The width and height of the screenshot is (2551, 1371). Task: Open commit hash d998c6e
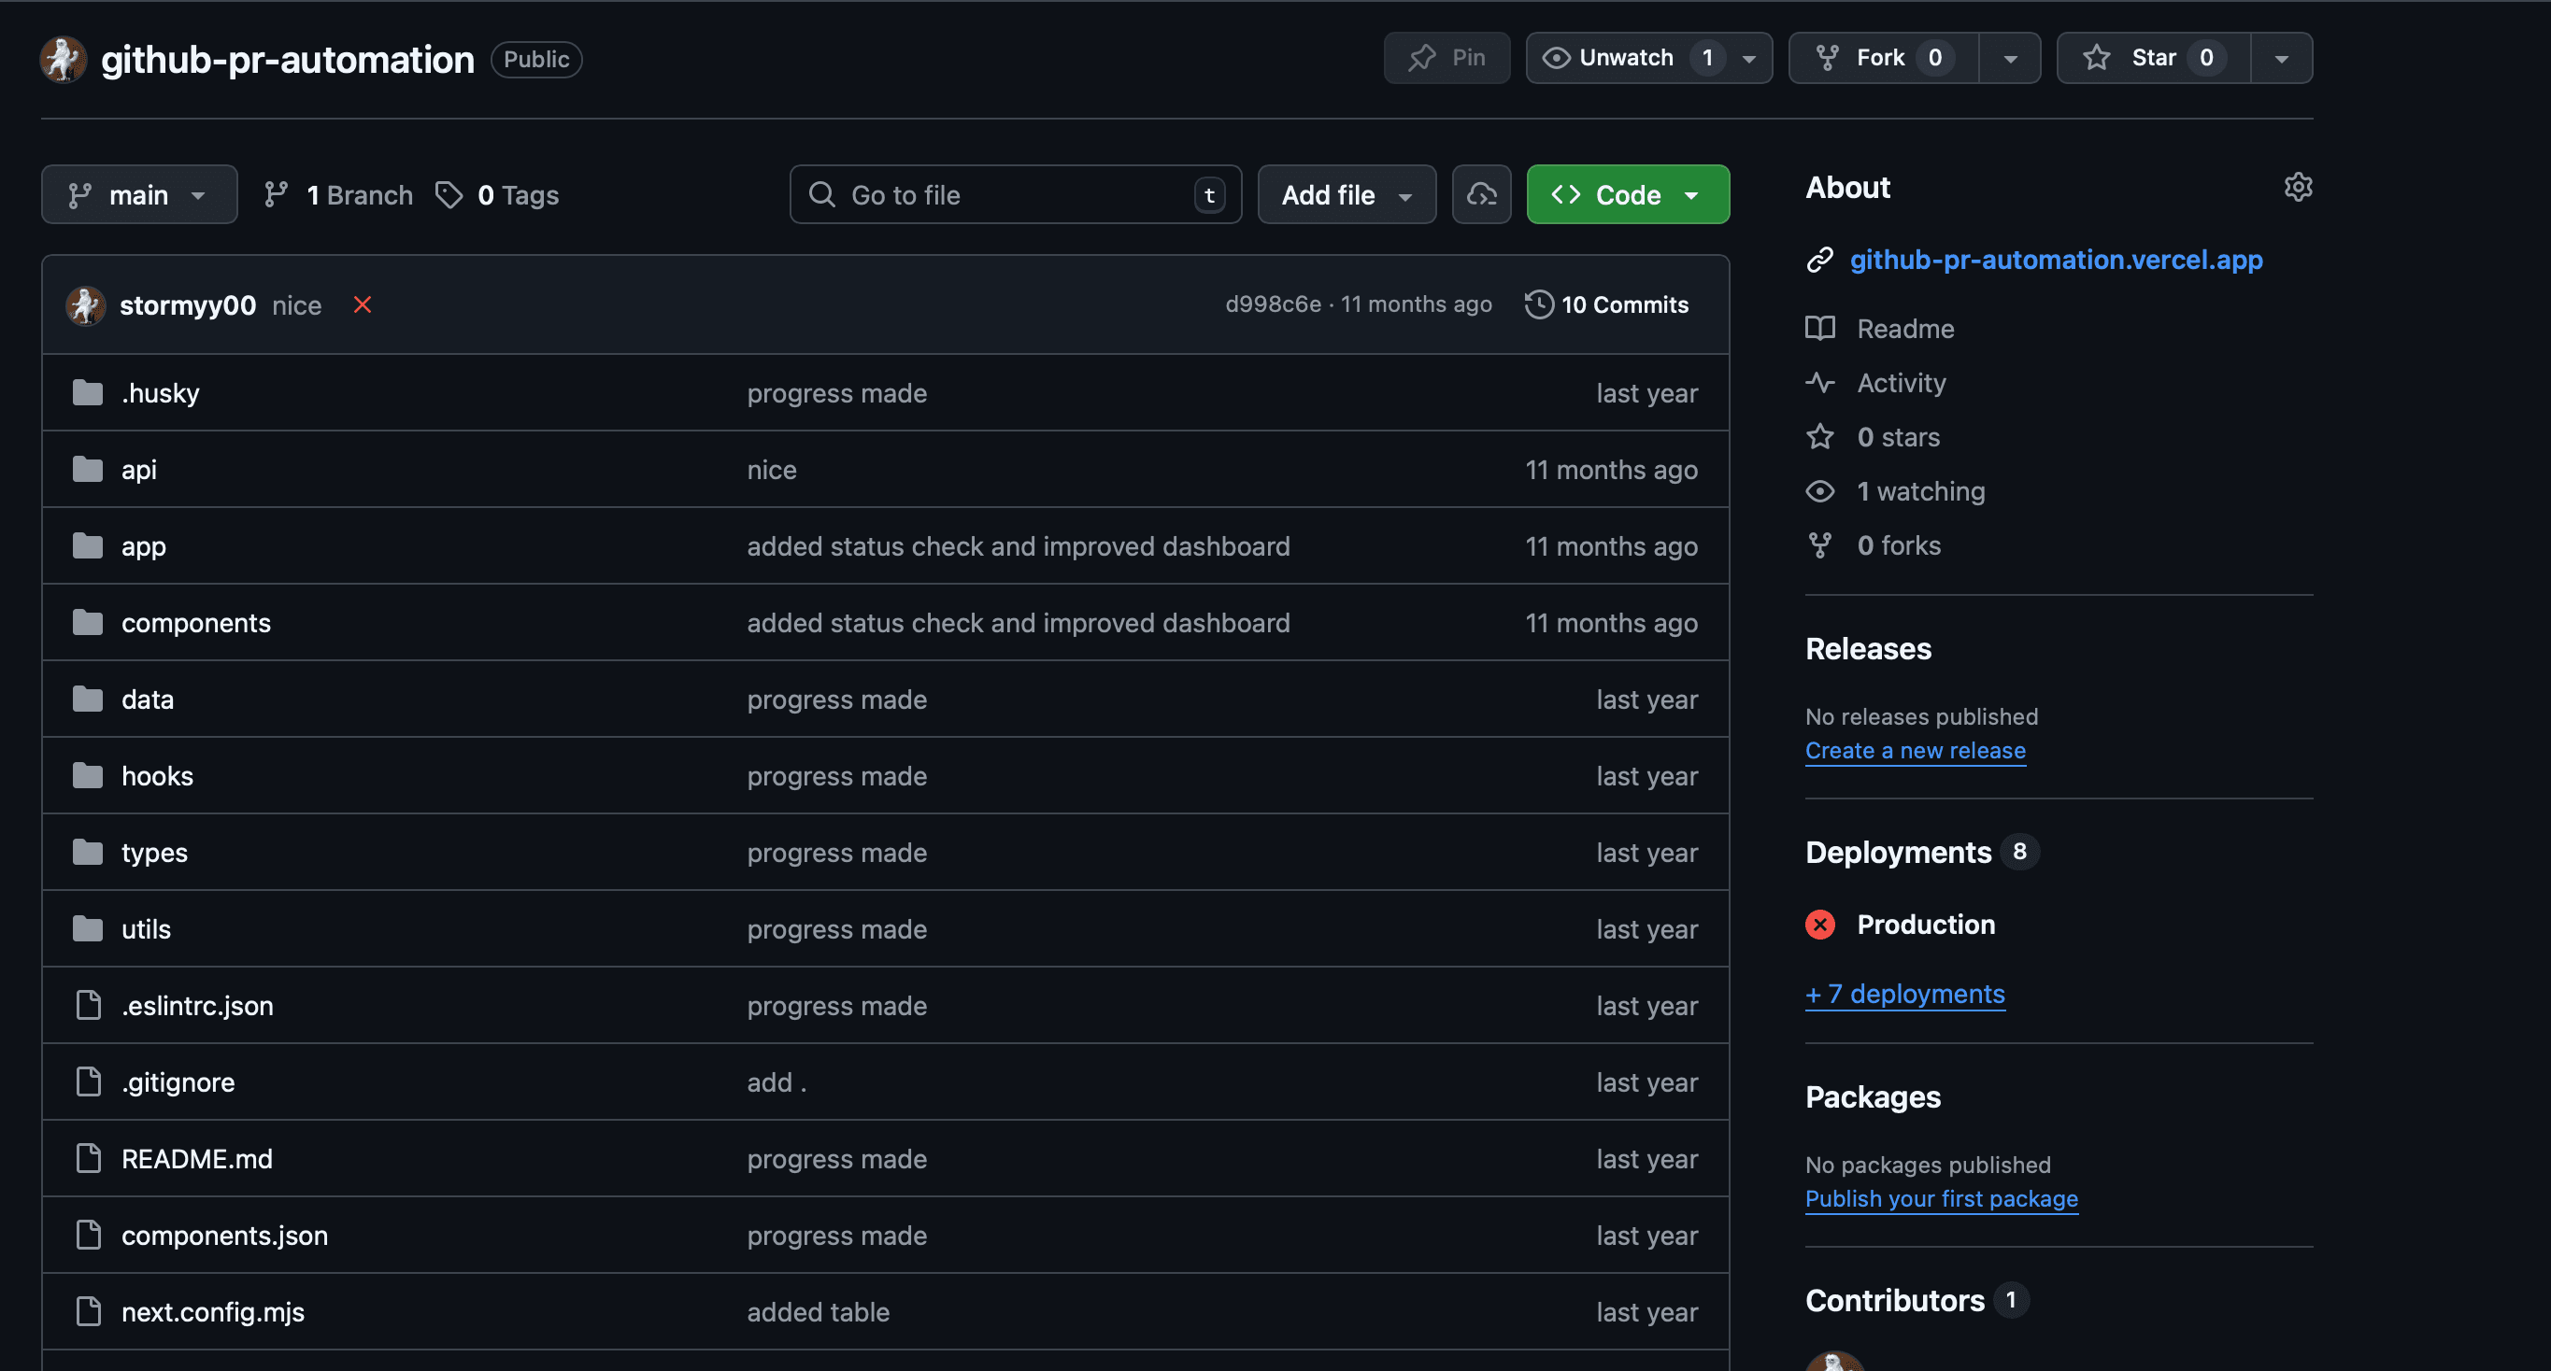(1273, 304)
